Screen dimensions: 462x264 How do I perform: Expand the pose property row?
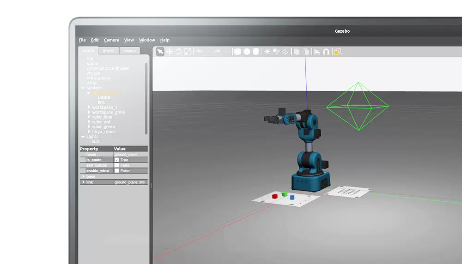coord(83,177)
